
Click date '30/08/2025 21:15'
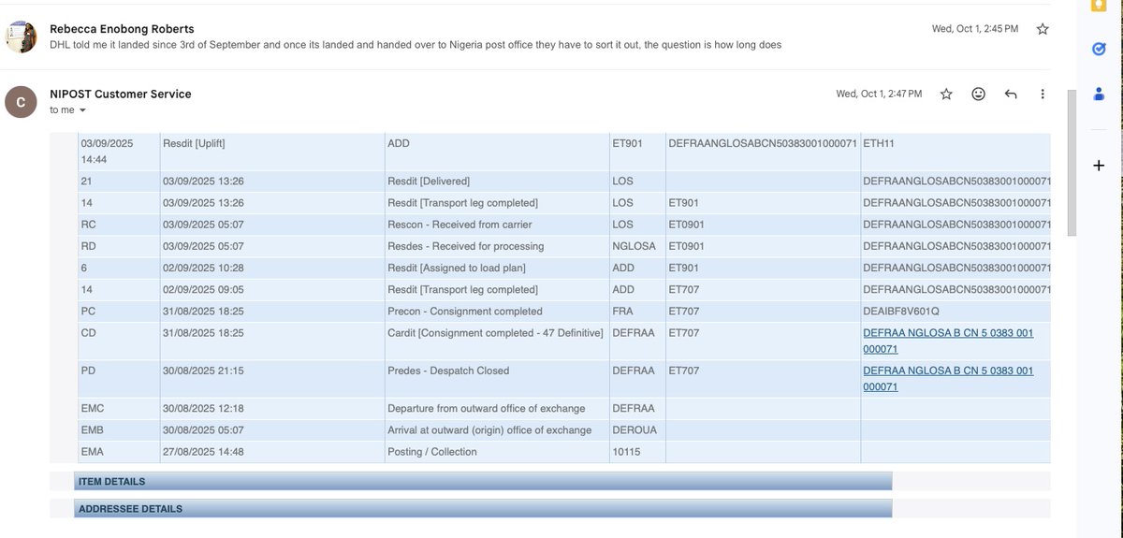coord(203,371)
